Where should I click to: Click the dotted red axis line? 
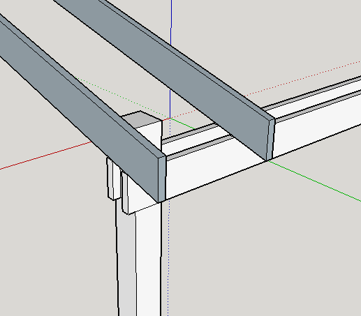[302, 77]
